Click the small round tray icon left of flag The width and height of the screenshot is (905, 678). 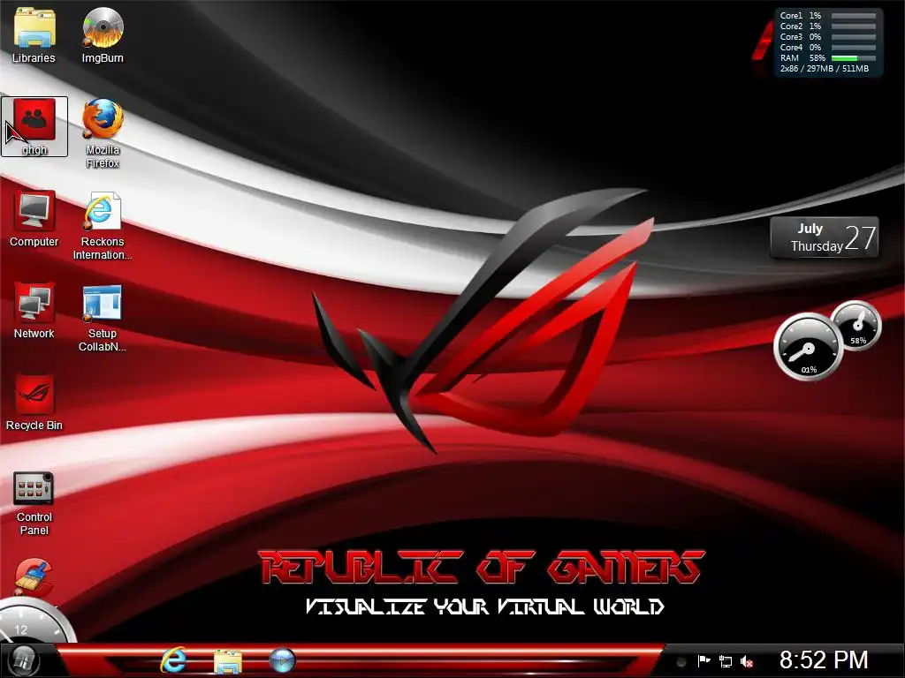[x=681, y=662]
